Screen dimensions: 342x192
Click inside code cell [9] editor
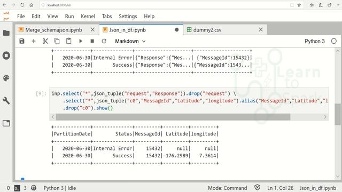(x=189, y=101)
